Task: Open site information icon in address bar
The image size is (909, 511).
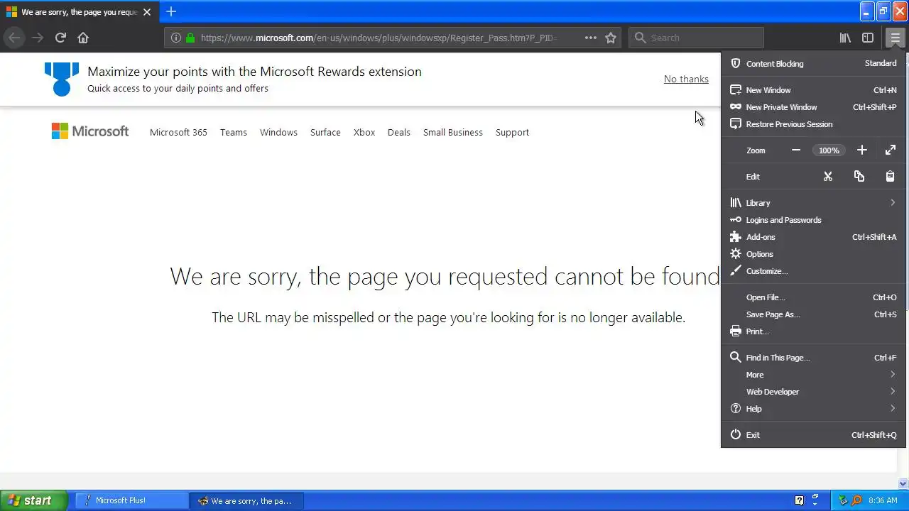Action: [x=176, y=38]
